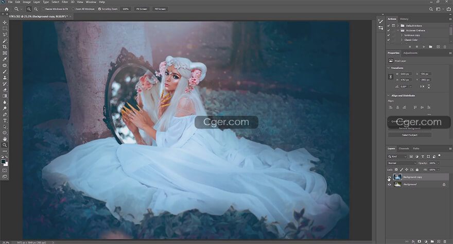Open the layer Kind filter dropdown
This screenshot has height=244, width=453.
pyautogui.click(x=397, y=156)
